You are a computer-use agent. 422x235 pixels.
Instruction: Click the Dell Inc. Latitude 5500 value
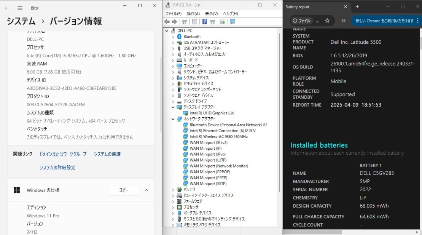pyautogui.click(x=356, y=42)
